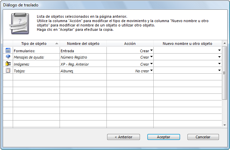Open Acción dropdown for Número Registro row
The image size is (230, 150).
click(x=151, y=57)
